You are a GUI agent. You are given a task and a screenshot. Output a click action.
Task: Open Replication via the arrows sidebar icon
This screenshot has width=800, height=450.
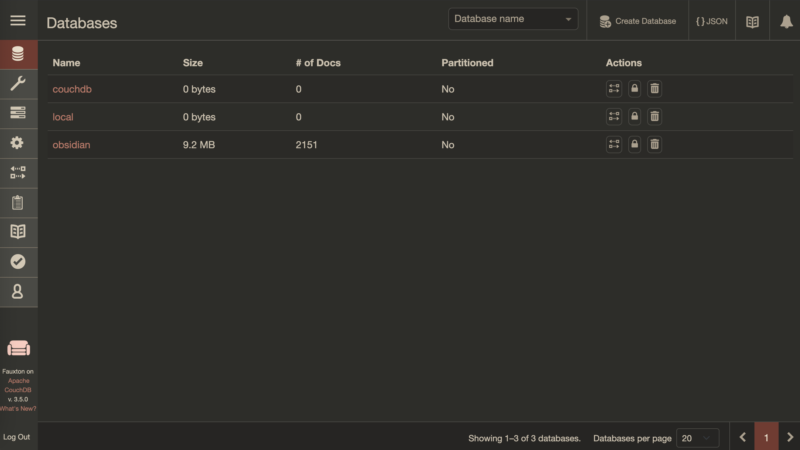pyautogui.click(x=18, y=172)
